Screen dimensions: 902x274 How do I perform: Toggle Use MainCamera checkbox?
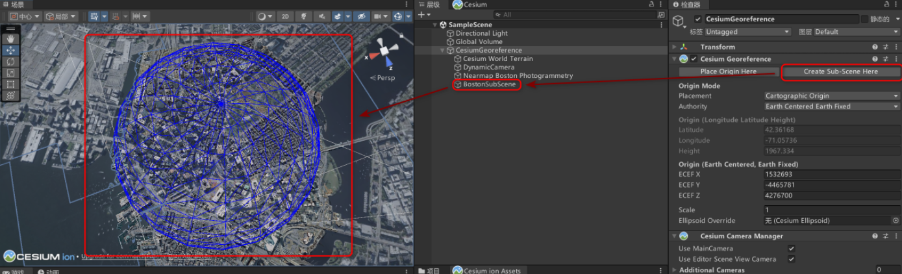click(791, 249)
